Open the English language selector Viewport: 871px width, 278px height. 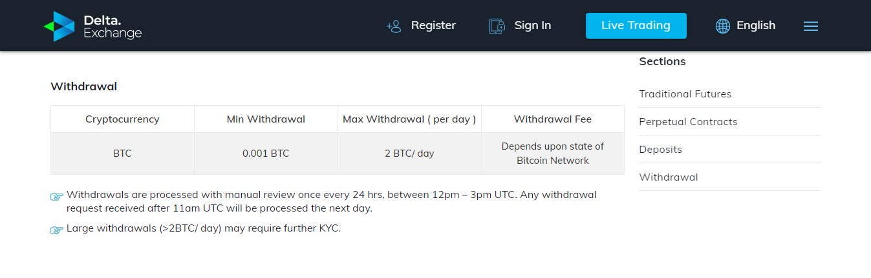[755, 26]
